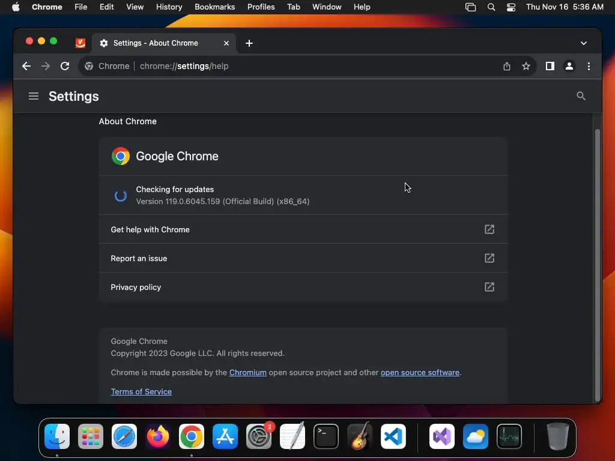This screenshot has height=461, width=615.
Task: Open Visual Studio from the Dock
Action: pos(442,436)
